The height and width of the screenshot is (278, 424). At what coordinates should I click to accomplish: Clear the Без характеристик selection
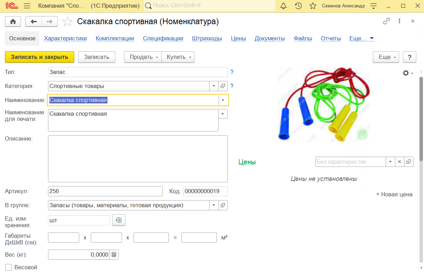(x=400, y=162)
